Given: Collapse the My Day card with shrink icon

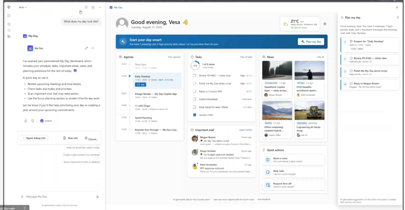Looking at the screenshot, I should coord(86,48).
